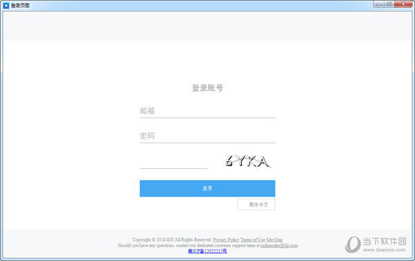Refresh the 6YKA captcha image

pos(248,161)
